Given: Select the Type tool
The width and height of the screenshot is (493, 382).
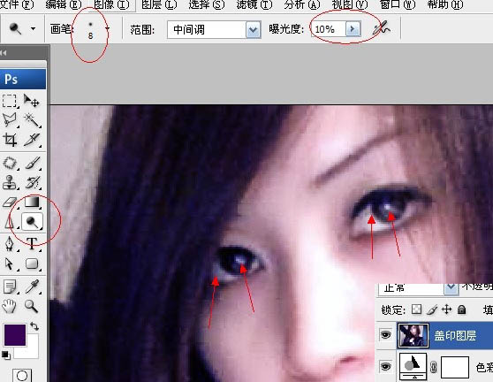Looking at the screenshot, I should click(32, 243).
